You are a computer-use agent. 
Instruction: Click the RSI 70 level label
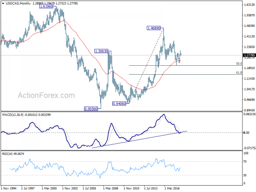(245, 161)
